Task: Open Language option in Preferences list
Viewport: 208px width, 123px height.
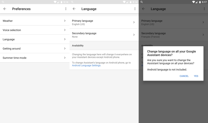Action: pos(9,39)
